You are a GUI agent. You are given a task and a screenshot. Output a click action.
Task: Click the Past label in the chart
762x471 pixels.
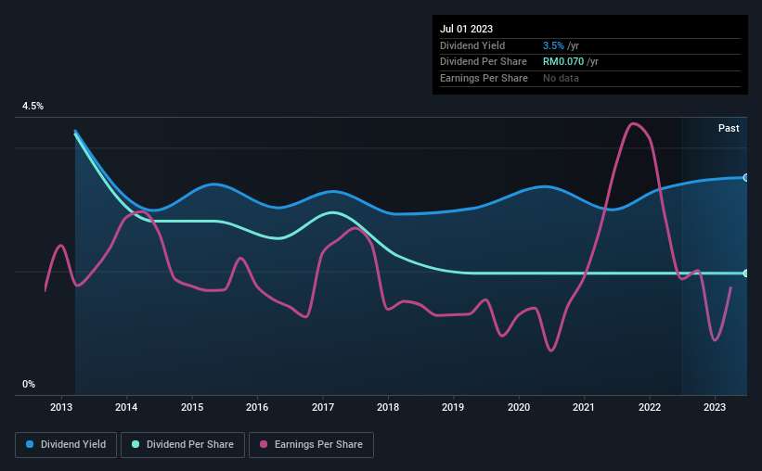point(729,128)
